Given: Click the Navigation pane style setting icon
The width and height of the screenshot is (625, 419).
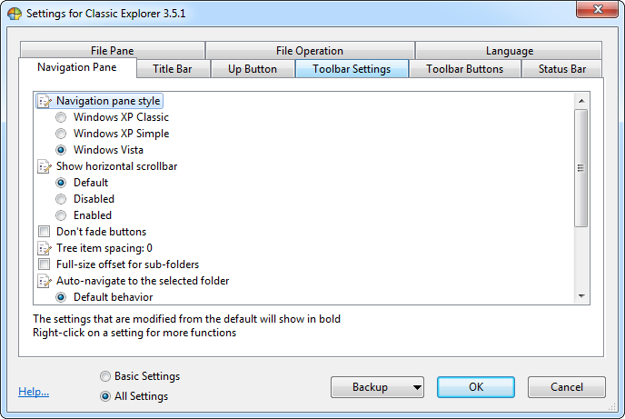Looking at the screenshot, I should tap(44, 101).
